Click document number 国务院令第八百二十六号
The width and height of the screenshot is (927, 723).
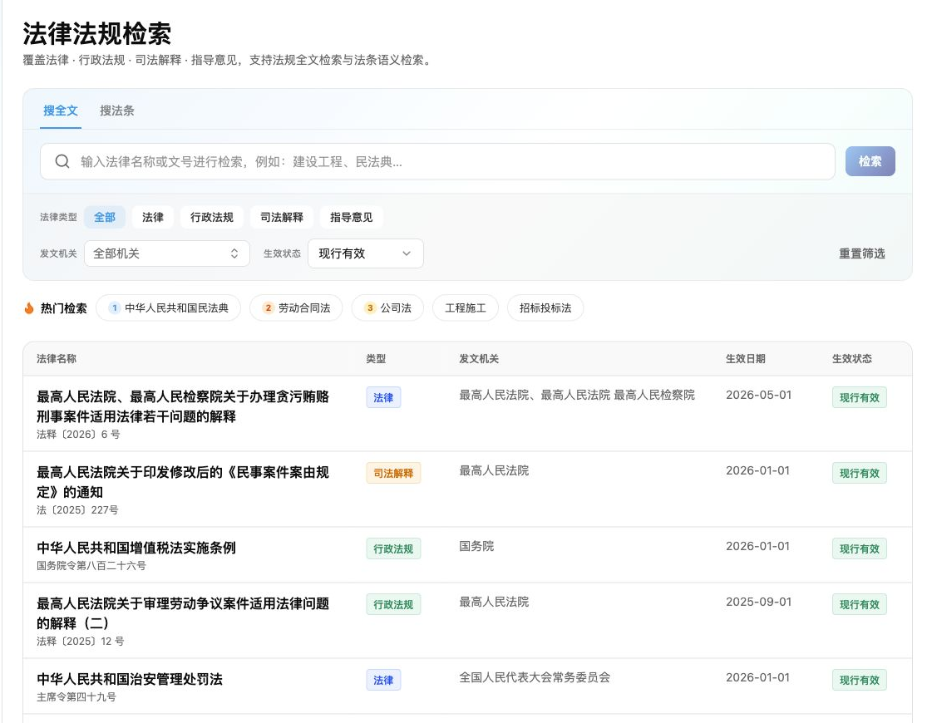click(x=91, y=566)
